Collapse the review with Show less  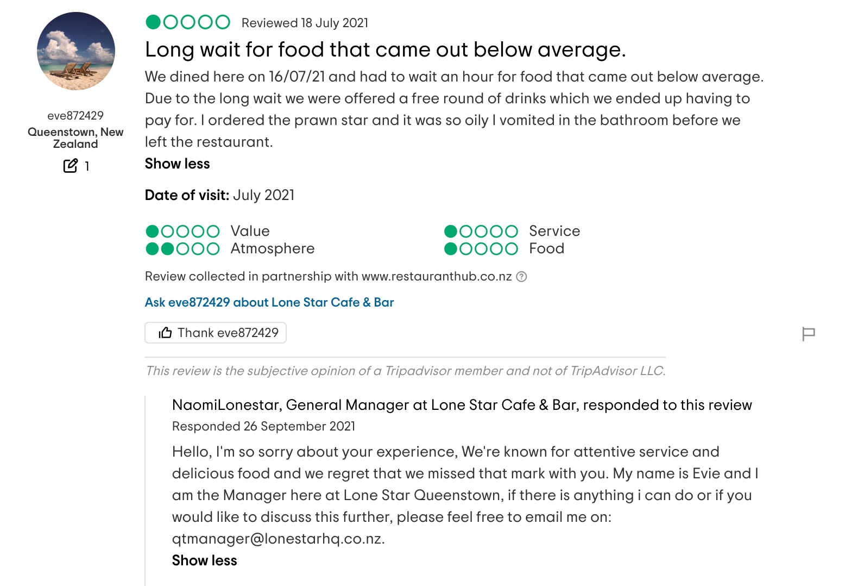177,164
